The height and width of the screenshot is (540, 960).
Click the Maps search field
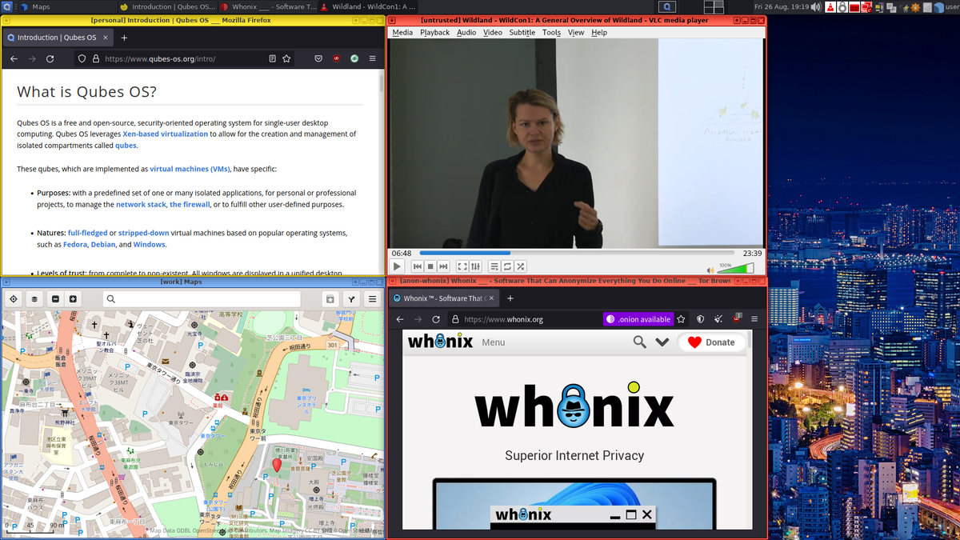(x=202, y=299)
